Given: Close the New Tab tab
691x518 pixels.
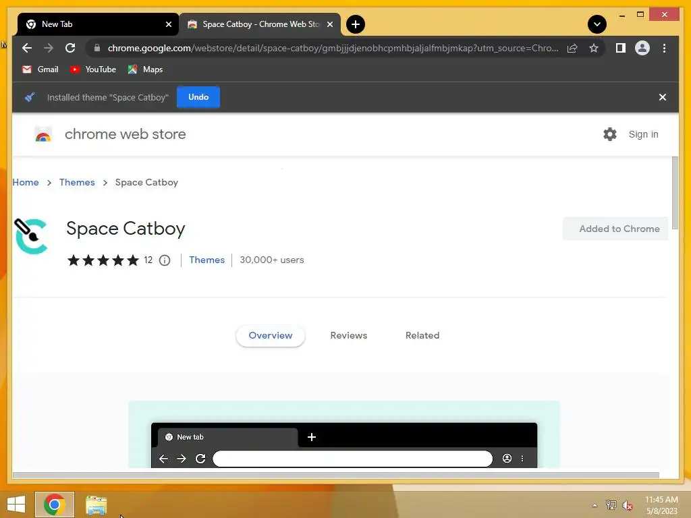Looking at the screenshot, I should click(x=168, y=24).
